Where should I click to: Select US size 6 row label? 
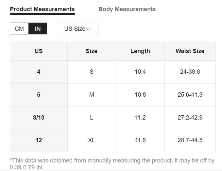point(39,95)
